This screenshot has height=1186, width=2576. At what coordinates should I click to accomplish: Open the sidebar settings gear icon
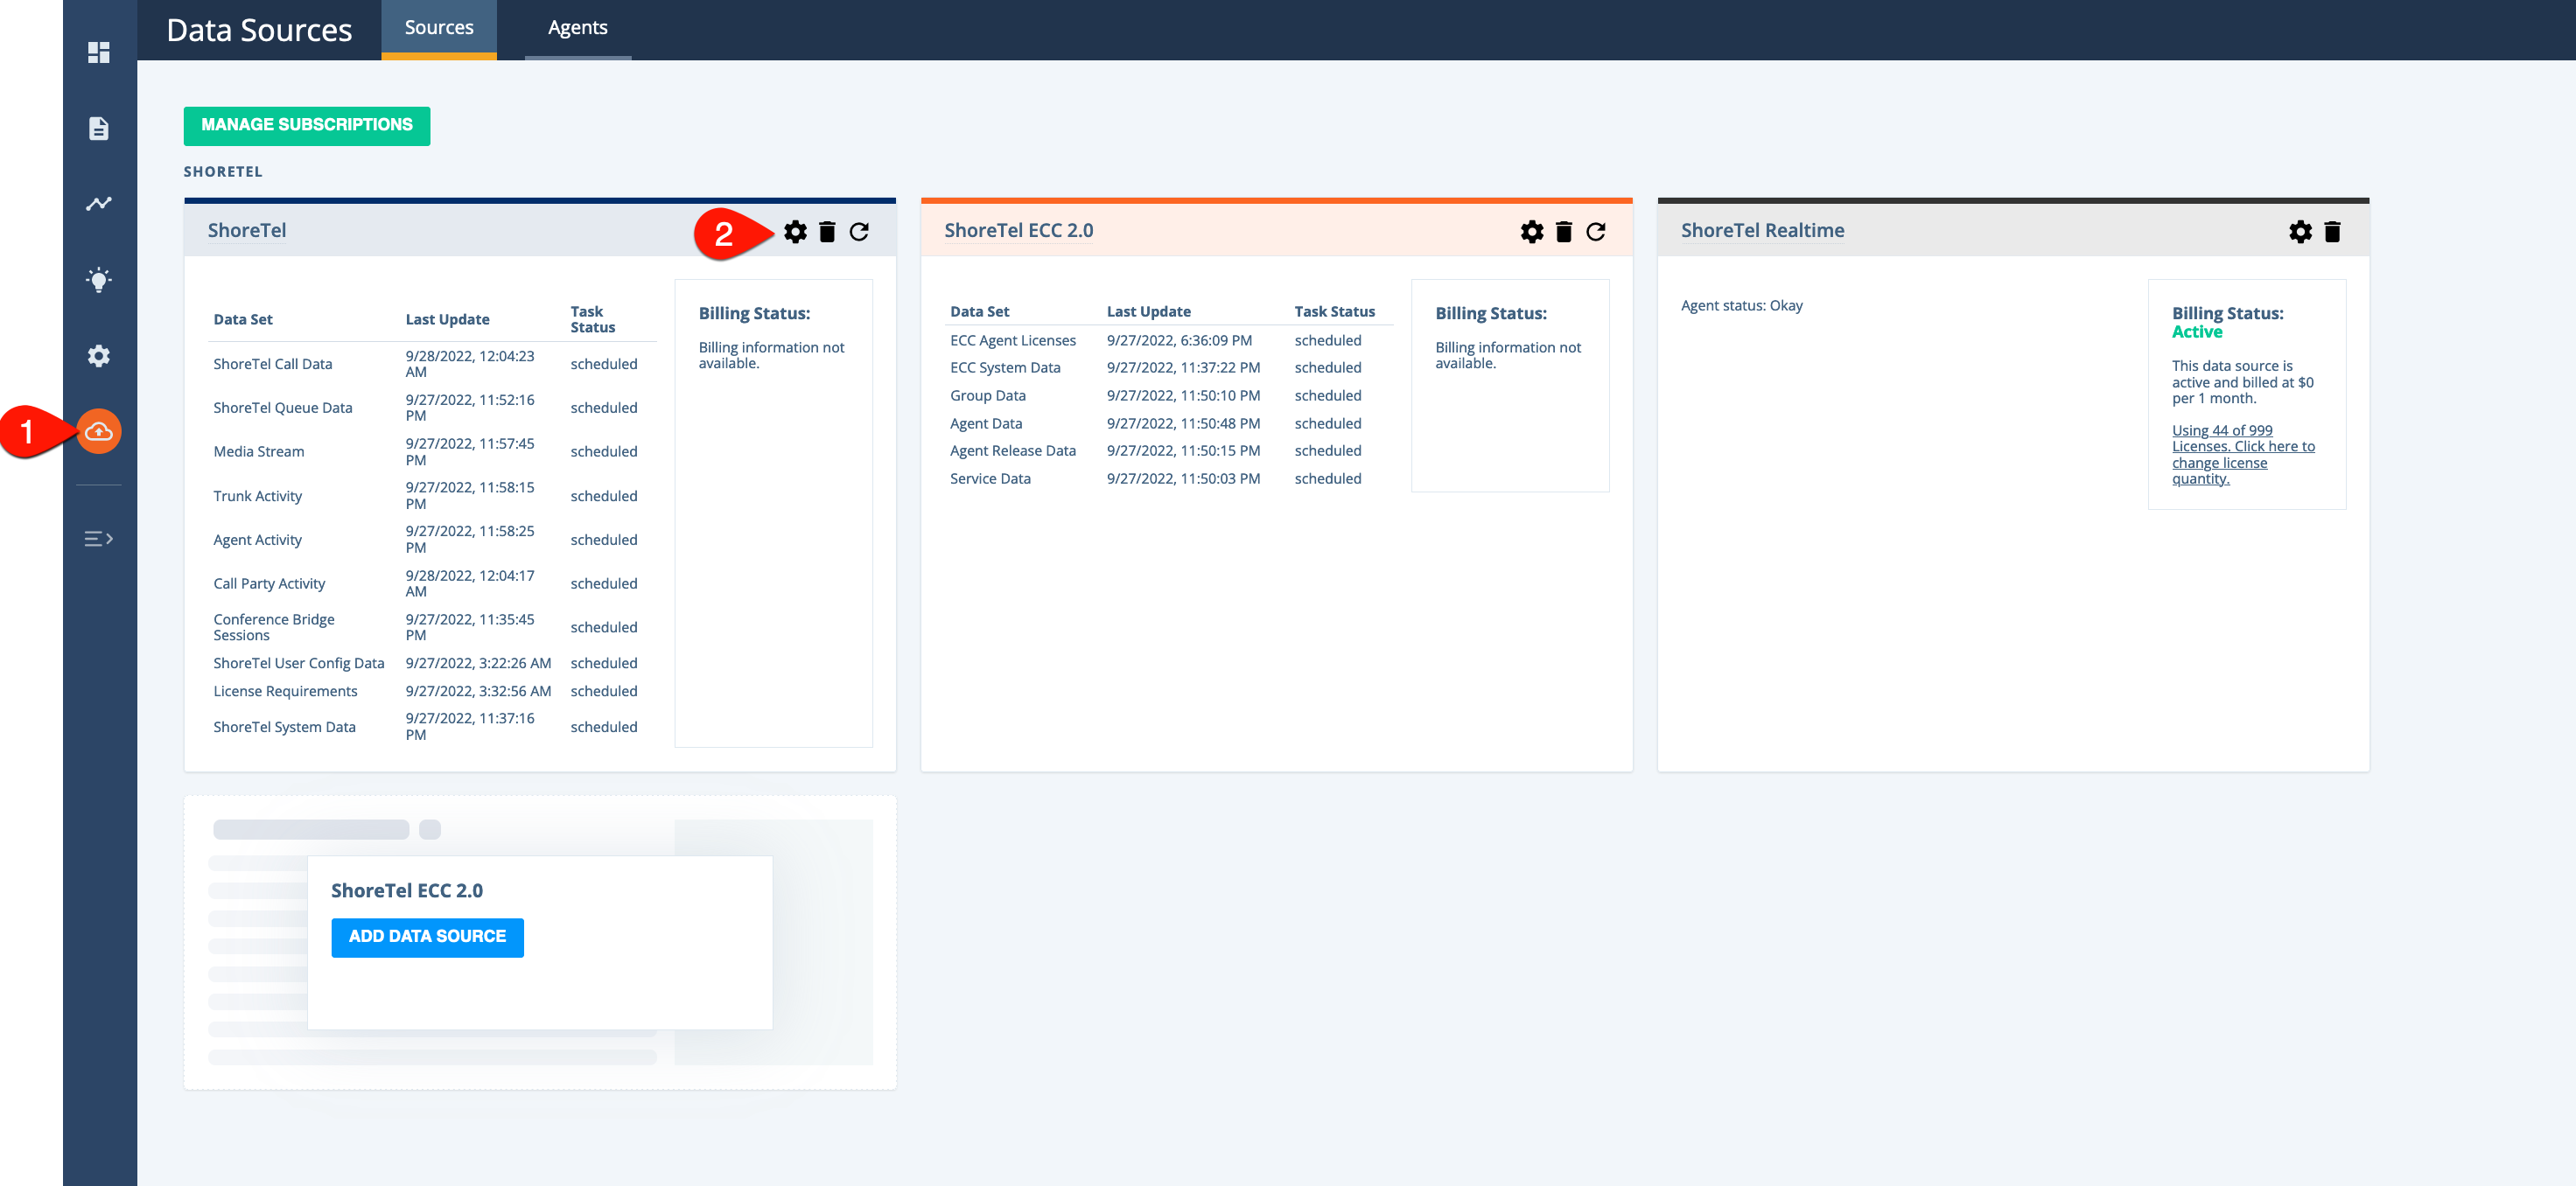click(98, 356)
